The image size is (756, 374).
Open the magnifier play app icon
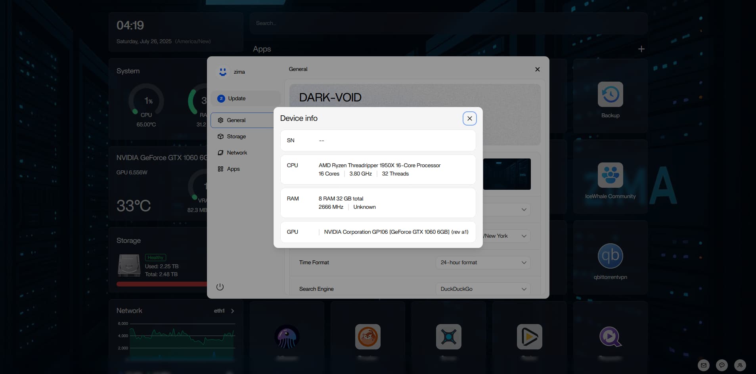click(x=611, y=337)
